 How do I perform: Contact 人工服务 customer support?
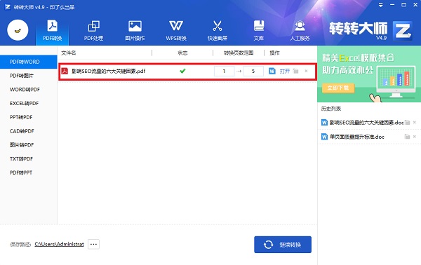click(300, 31)
